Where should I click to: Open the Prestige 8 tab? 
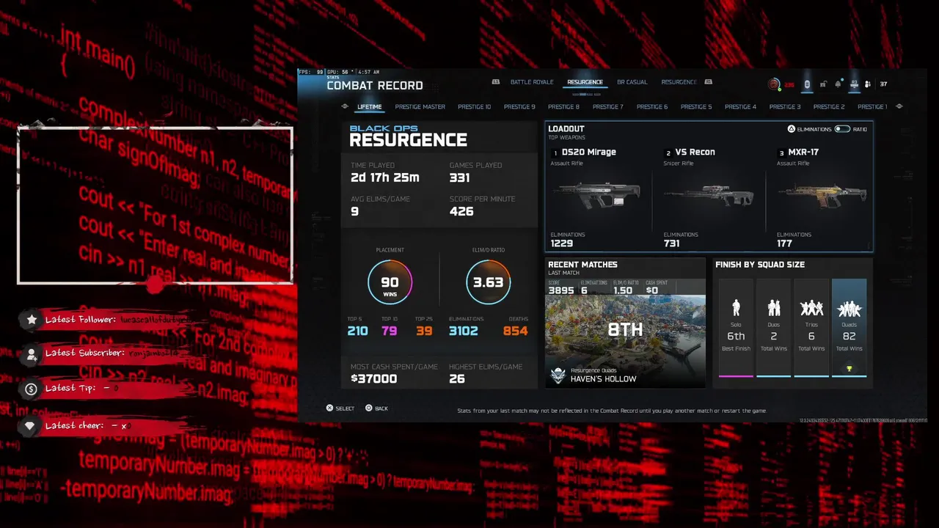(563, 107)
